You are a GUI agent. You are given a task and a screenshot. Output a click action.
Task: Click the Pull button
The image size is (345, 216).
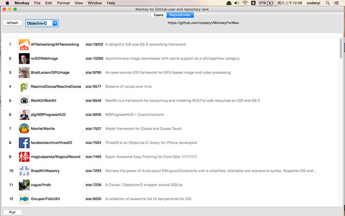tap(12, 212)
